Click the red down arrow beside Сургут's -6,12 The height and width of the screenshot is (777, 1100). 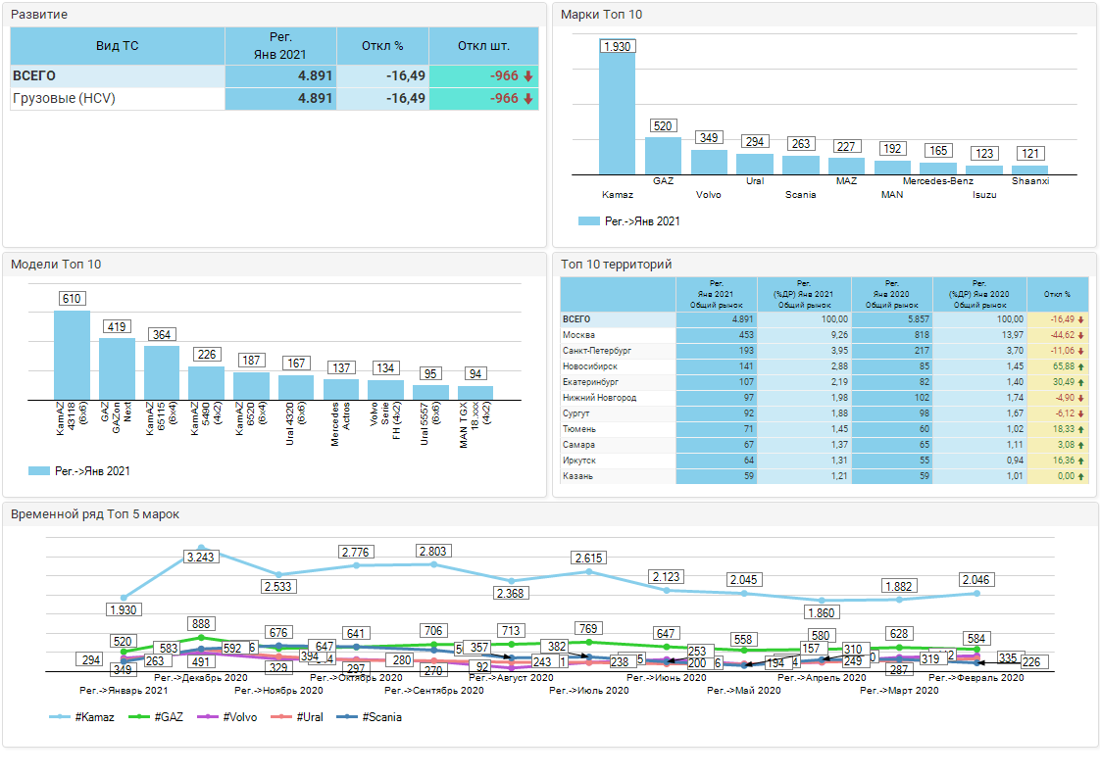(x=1080, y=413)
